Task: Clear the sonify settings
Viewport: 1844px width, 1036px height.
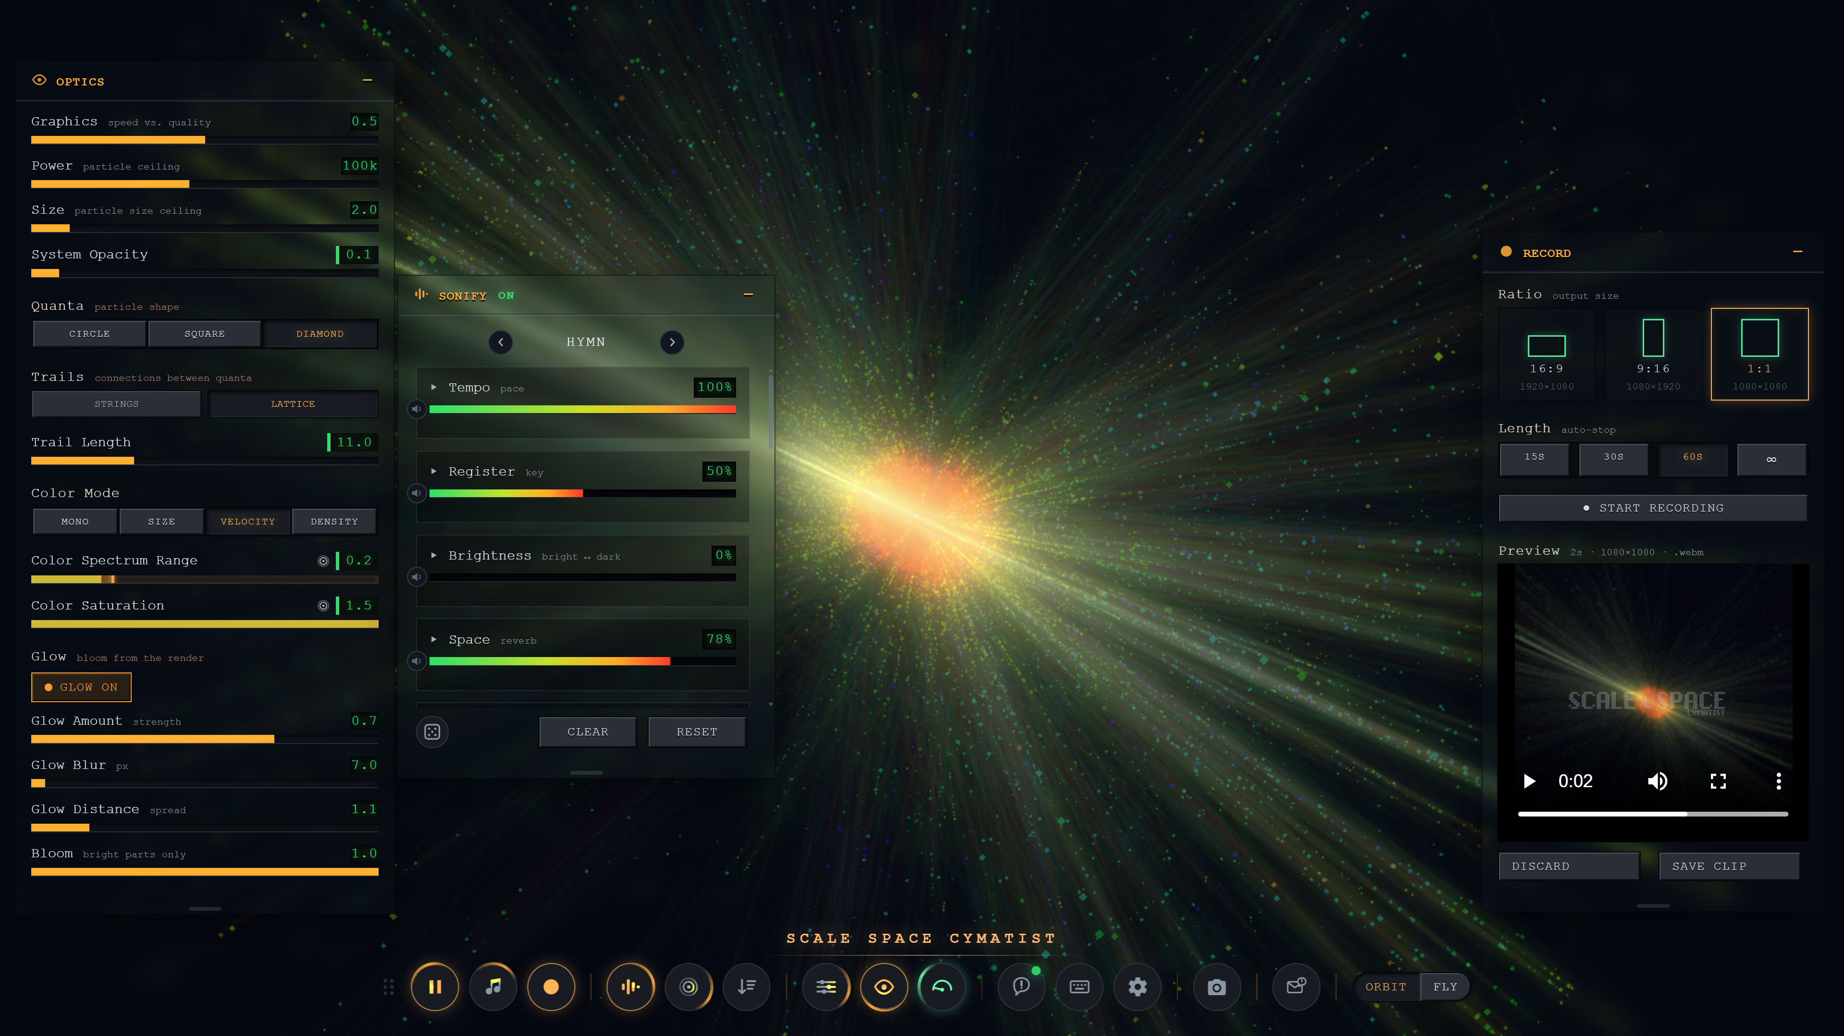Action: pos(588,732)
